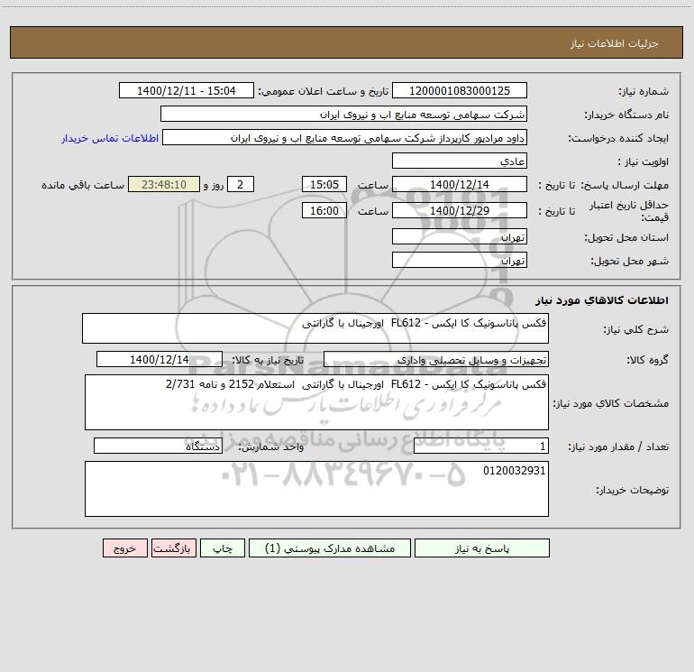
Task: Click label 'واحد شمارش:'
Action: click(x=271, y=447)
